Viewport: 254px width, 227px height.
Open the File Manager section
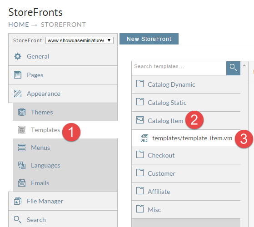point(63,201)
